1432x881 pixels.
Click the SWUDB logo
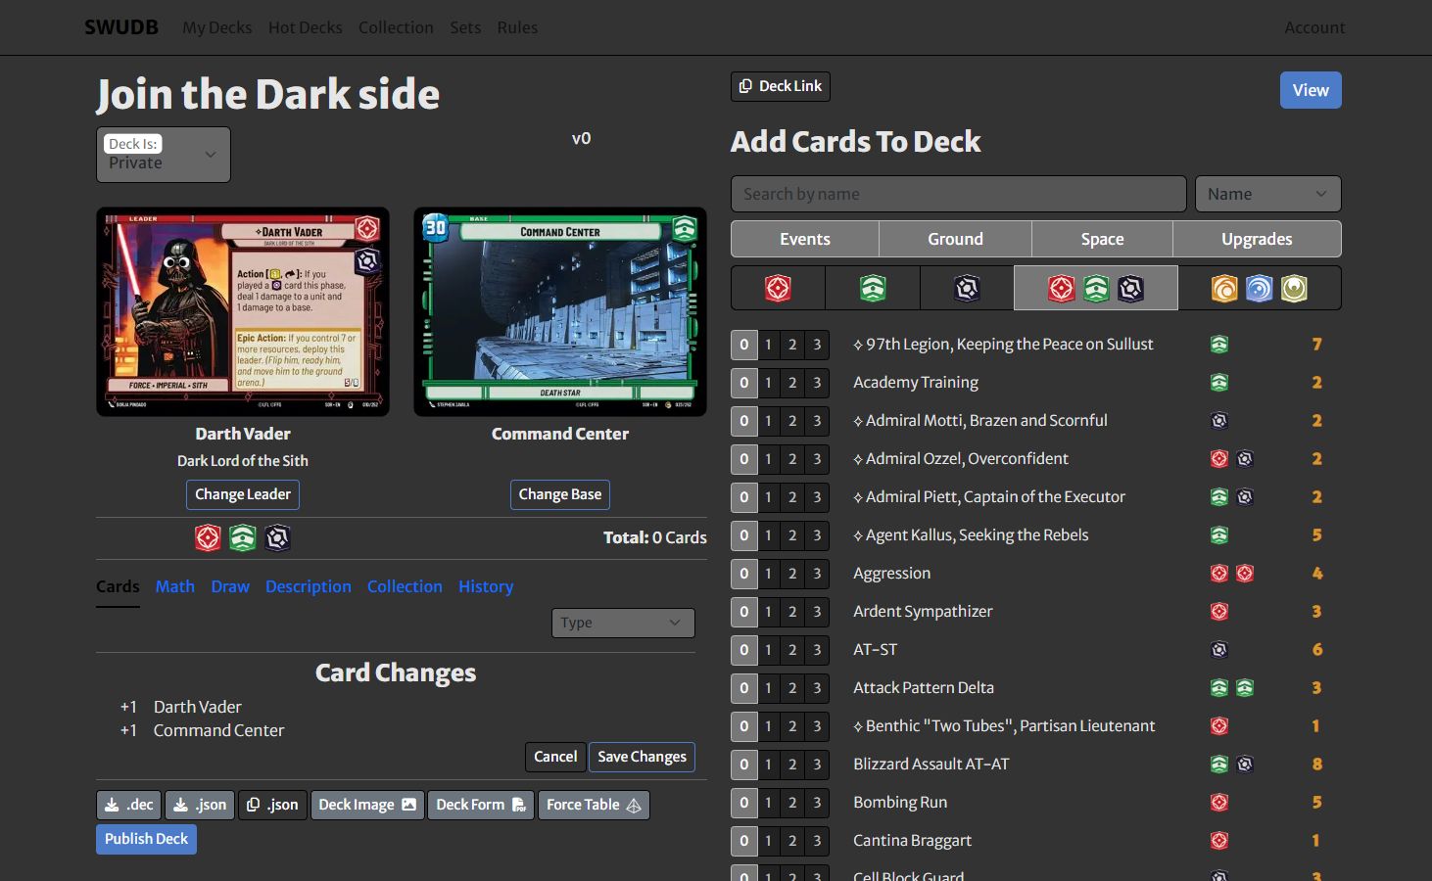121,27
